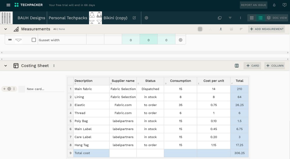The image size is (290, 159).
Task: Click the Costing Sheet column layout icon
Action: (237, 66)
